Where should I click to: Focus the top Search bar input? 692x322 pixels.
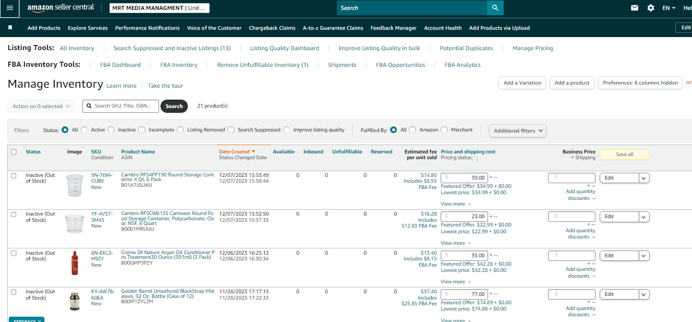[412, 8]
